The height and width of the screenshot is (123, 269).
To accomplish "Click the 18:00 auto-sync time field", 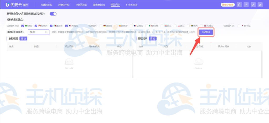I will point(39,32).
